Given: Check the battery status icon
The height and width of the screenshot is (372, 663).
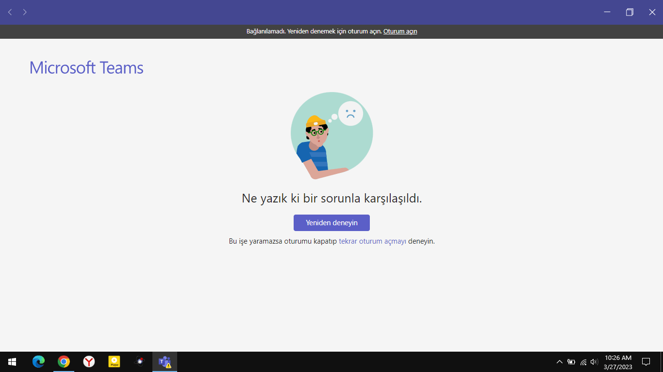Looking at the screenshot, I should tap(571, 362).
